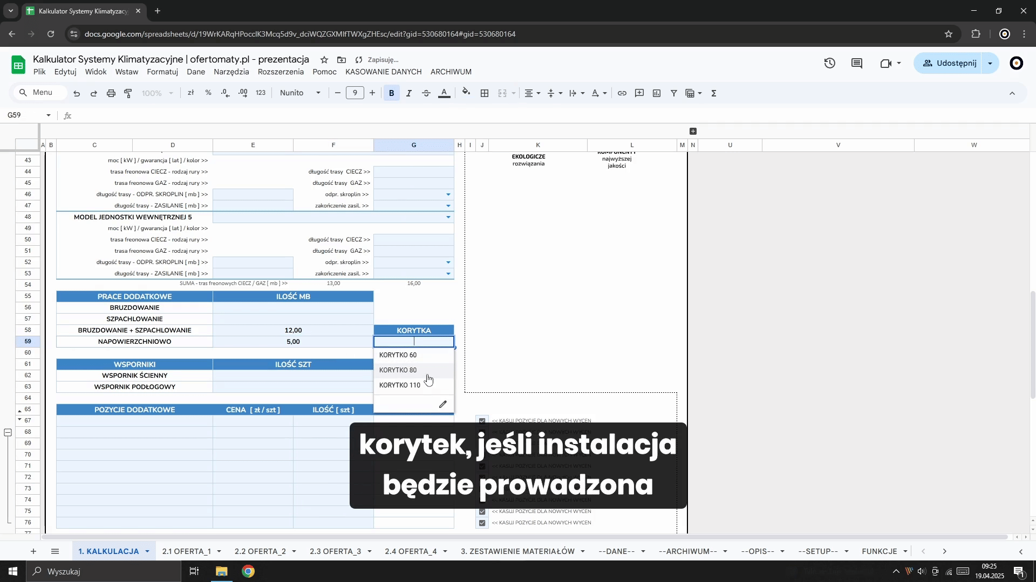Click the Windows search box Wyszukaj
Screen dimensions: 1036x582
coord(103,571)
